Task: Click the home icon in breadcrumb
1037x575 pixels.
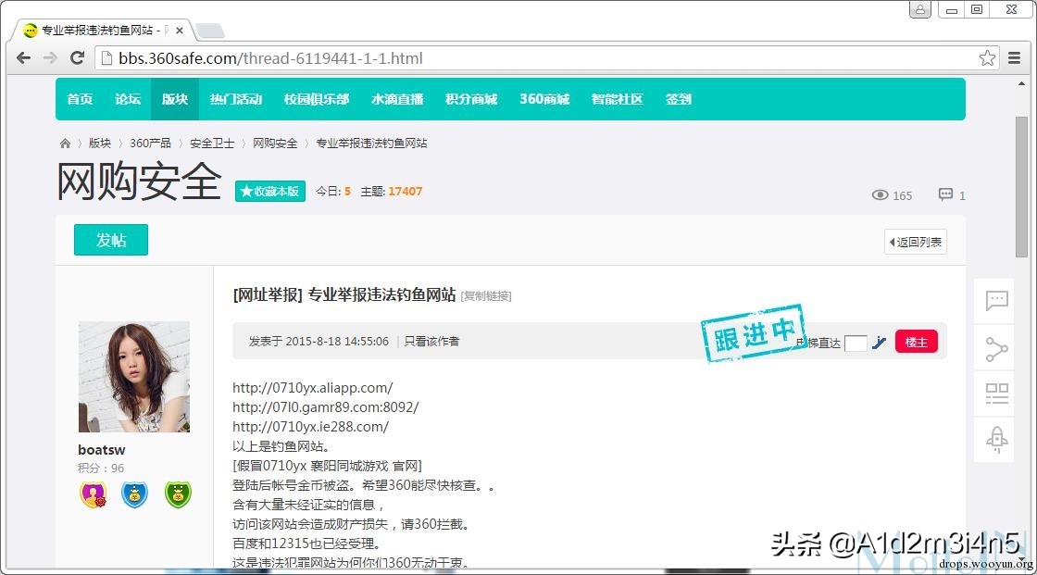Action: click(x=65, y=143)
